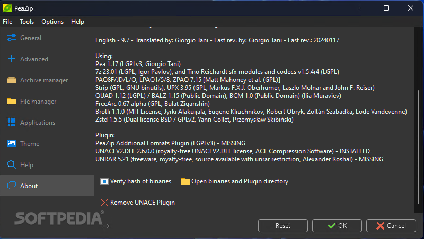Click the 'QUAD 1.12 (LGPL)' line
Image resolution: width=424 pixels, height=239 pixels.
tap(218, 96)
